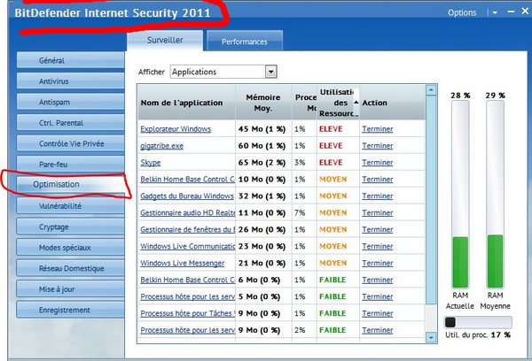Viewport: 532px width, 361px height.
Task: Click Terminer for Windows Live Communications
Action: pos(378,246)
